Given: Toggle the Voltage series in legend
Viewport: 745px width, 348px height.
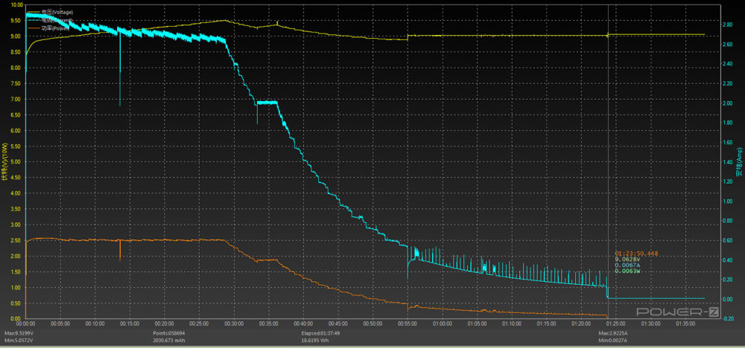Looking at the screenshot, I should 57,12.
